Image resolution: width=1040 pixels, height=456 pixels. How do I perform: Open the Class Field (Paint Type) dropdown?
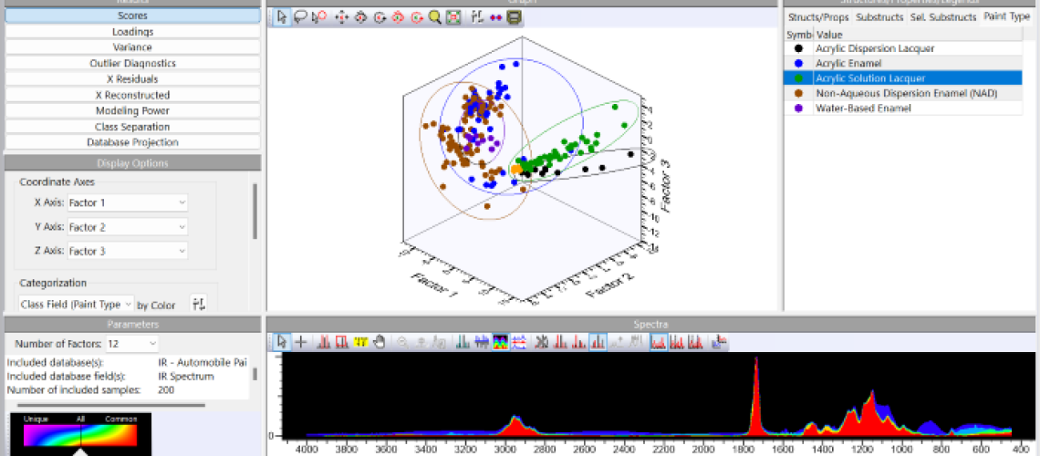76,305
